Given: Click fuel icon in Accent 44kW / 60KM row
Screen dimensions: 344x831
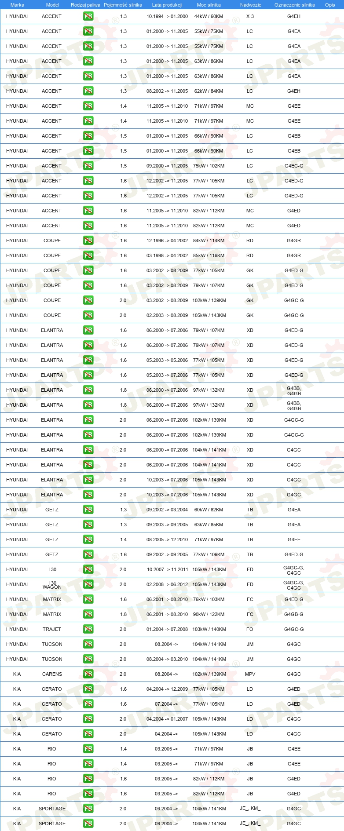Looking at the screenshot, I should [x=88, y=16].
